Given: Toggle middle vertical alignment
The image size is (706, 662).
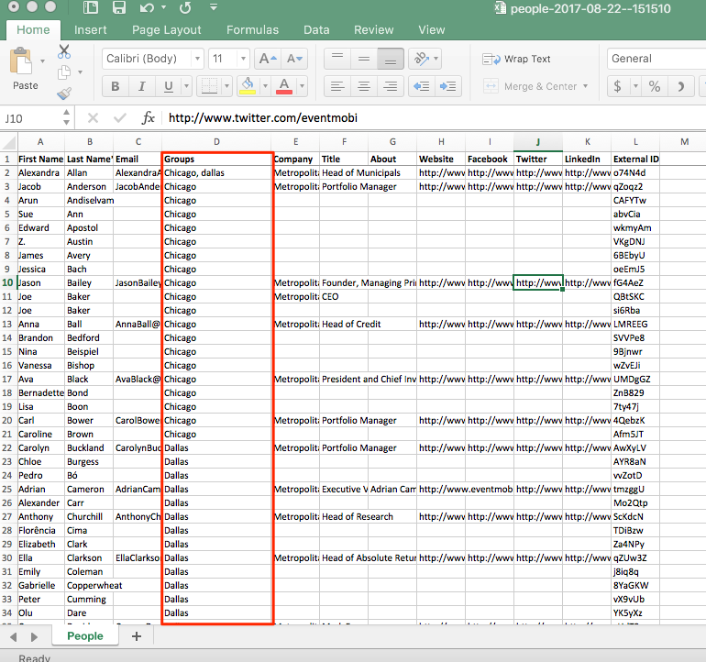Looking at the screenshot, I should 364,59.
